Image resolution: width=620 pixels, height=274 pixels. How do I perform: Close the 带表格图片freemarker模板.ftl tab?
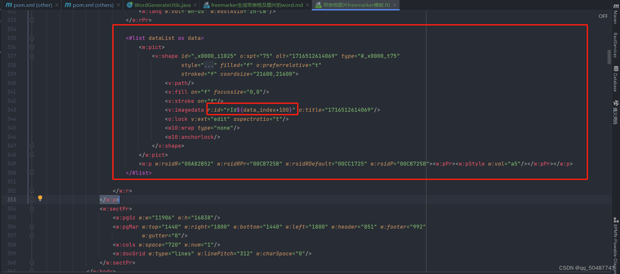point(395,5)
